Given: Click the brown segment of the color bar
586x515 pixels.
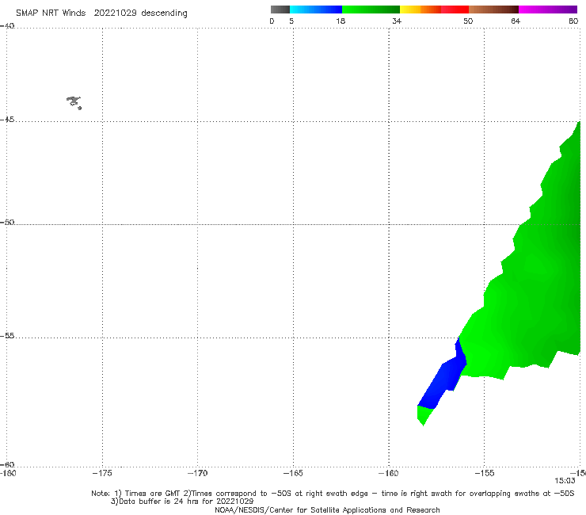Looking at the screenshot, I should tap(493, 10).
